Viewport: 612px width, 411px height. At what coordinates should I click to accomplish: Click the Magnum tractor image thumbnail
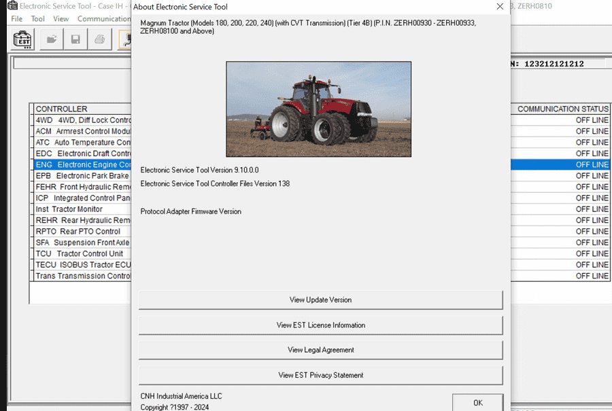point(318,109)
